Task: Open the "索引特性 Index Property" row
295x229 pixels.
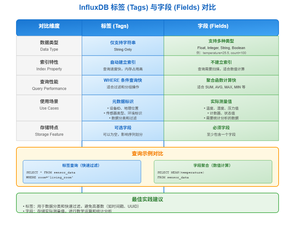Action: (x=49, y=65)
